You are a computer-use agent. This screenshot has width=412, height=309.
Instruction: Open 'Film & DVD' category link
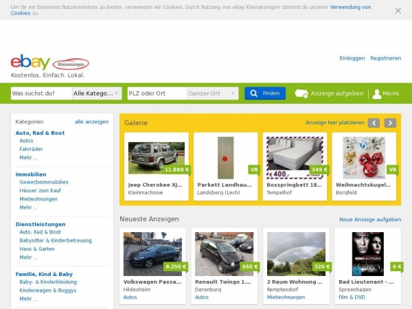[x=352, y=297]
